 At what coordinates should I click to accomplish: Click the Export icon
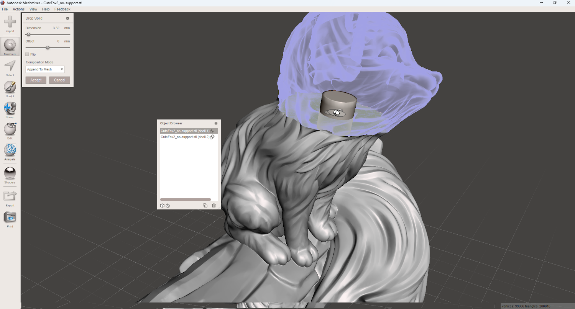(10, 196)
